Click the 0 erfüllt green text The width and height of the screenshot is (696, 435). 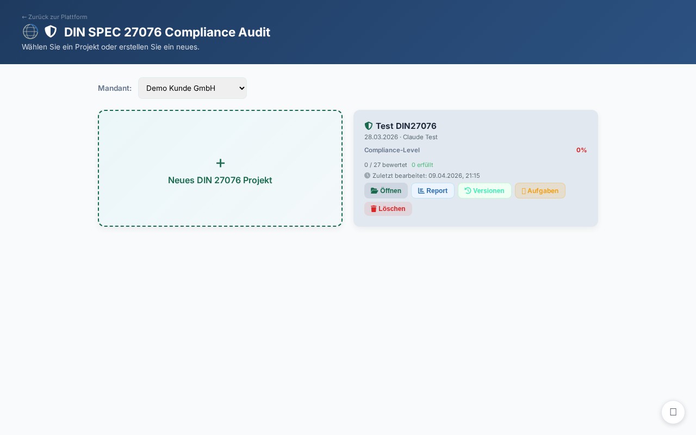point(422,165)
